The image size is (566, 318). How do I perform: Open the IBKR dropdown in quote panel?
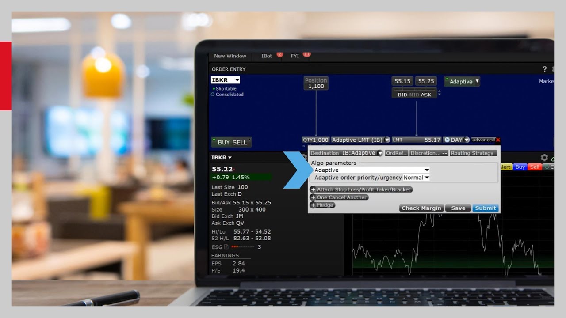(x=222, y=157)
